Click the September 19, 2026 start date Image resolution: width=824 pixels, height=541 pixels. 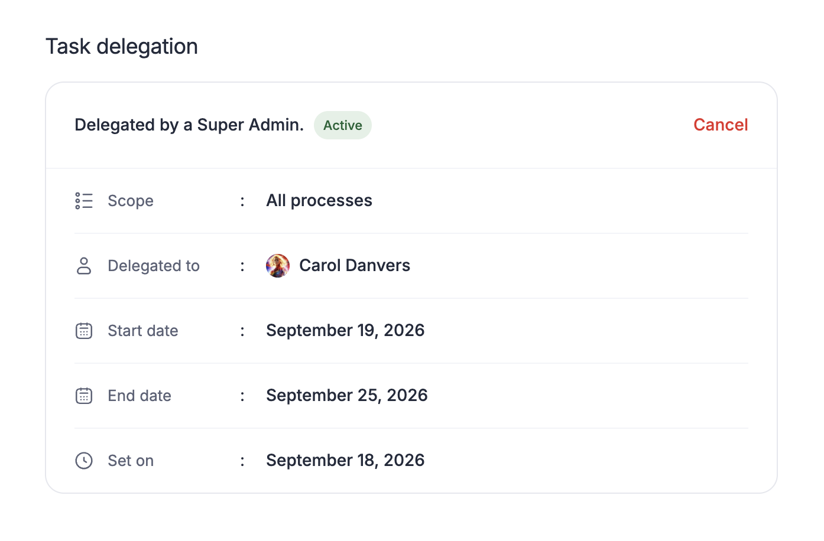pyautogui.click(x=345, y=331)
